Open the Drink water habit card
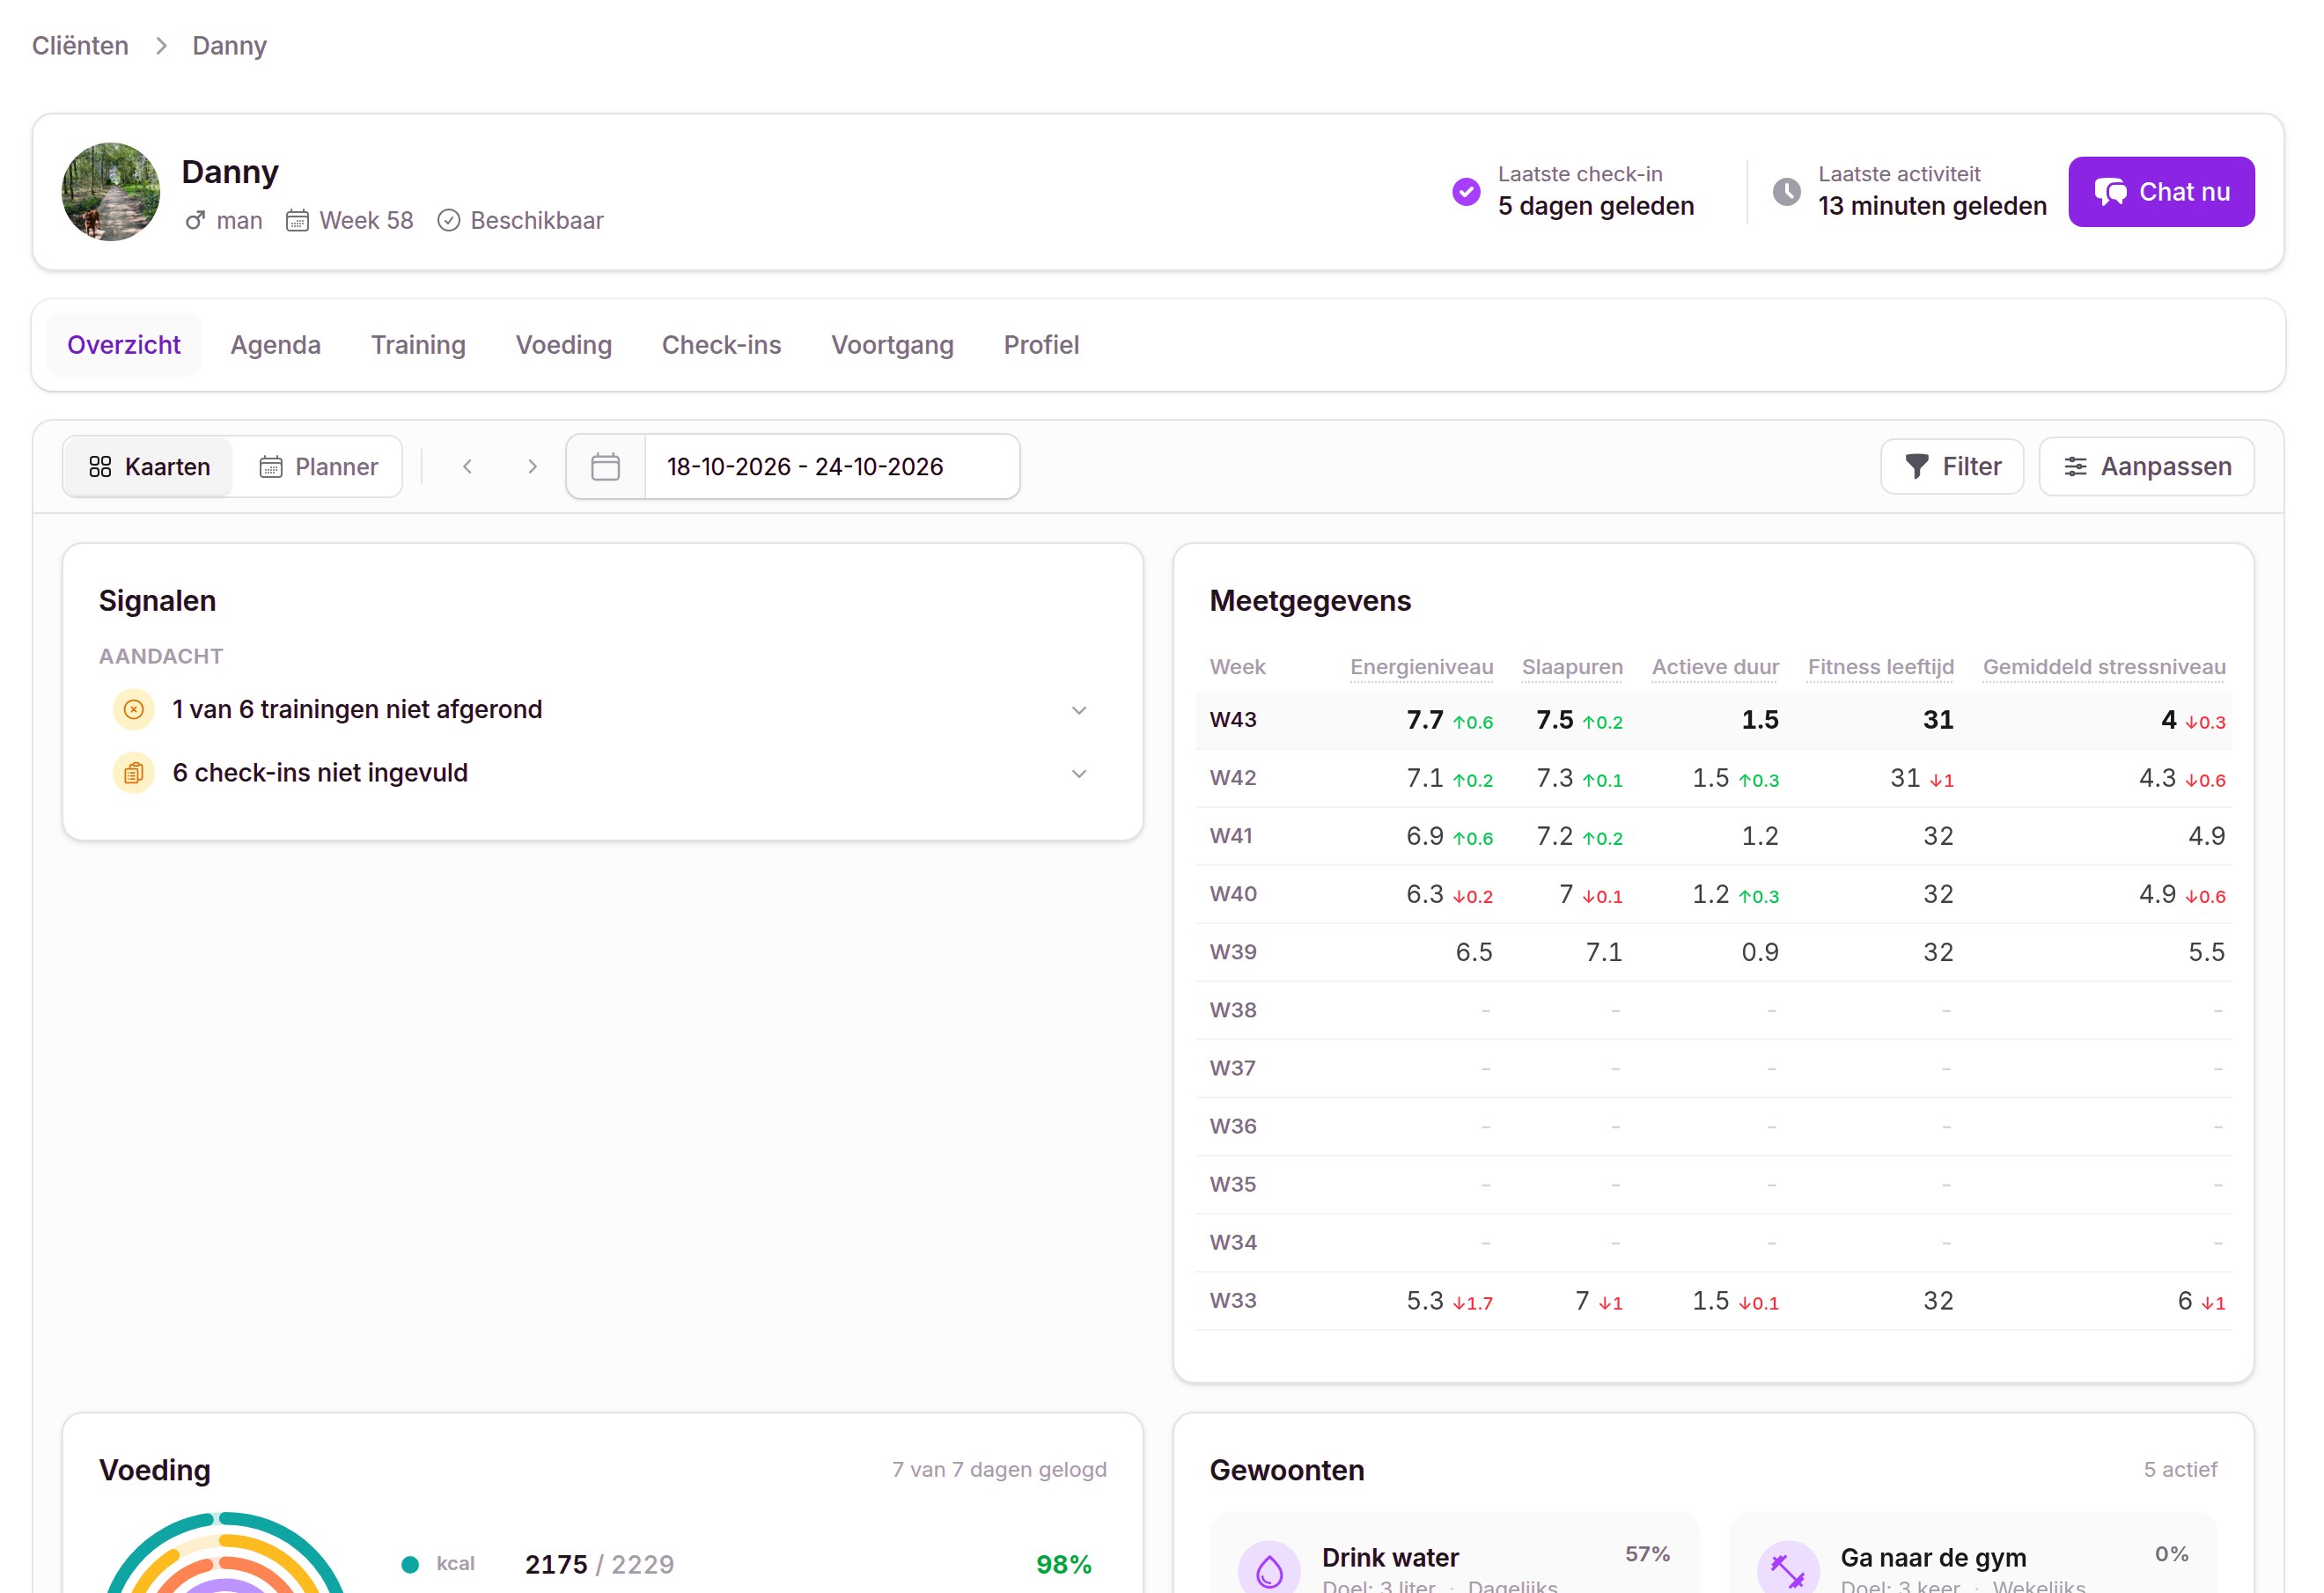2324x1593 pixels. 1454,1553
